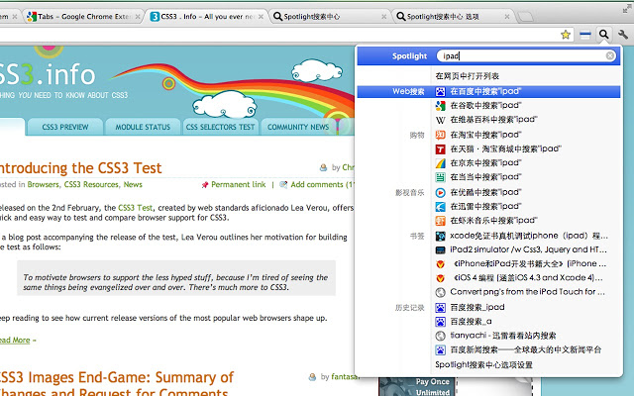Click the 购物 category label
The width and height of the screenshot is (634, 396).
coord(417,135)
